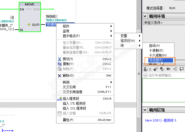Open the Main [OB1] - 程序段 5 link
This screenshot has width=185, height=132.
click(x=161, y=120)
